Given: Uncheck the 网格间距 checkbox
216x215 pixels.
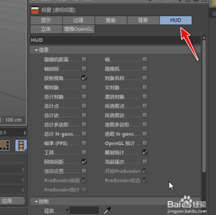Looking at the screenshot, I should [x=84, y=162].
